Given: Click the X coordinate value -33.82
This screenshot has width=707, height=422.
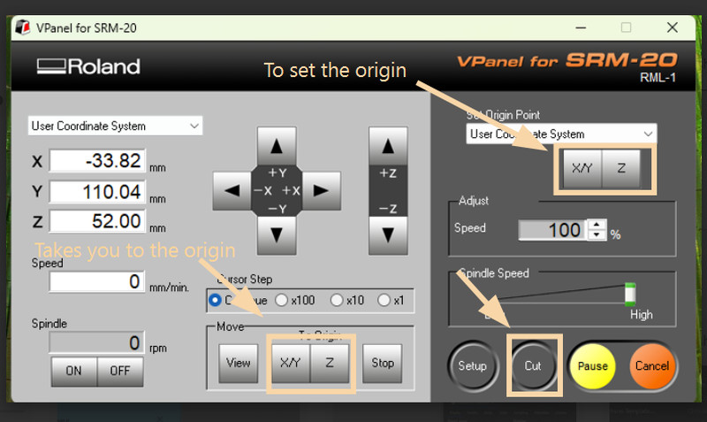Looking at the screenshot, I should (x=97, y=161).
